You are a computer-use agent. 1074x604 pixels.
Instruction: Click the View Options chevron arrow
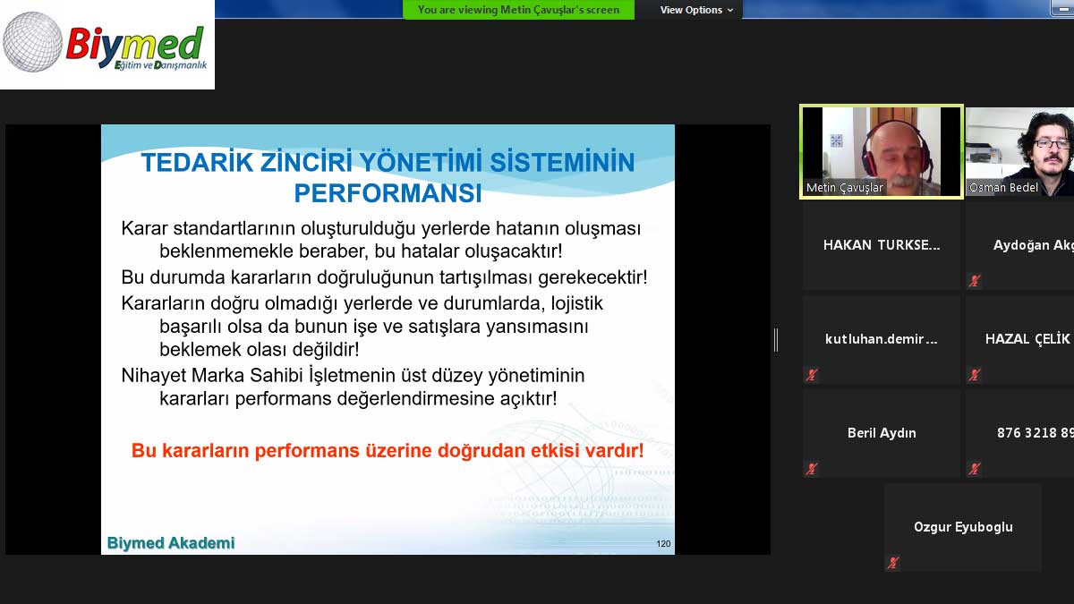coord(730,11)
